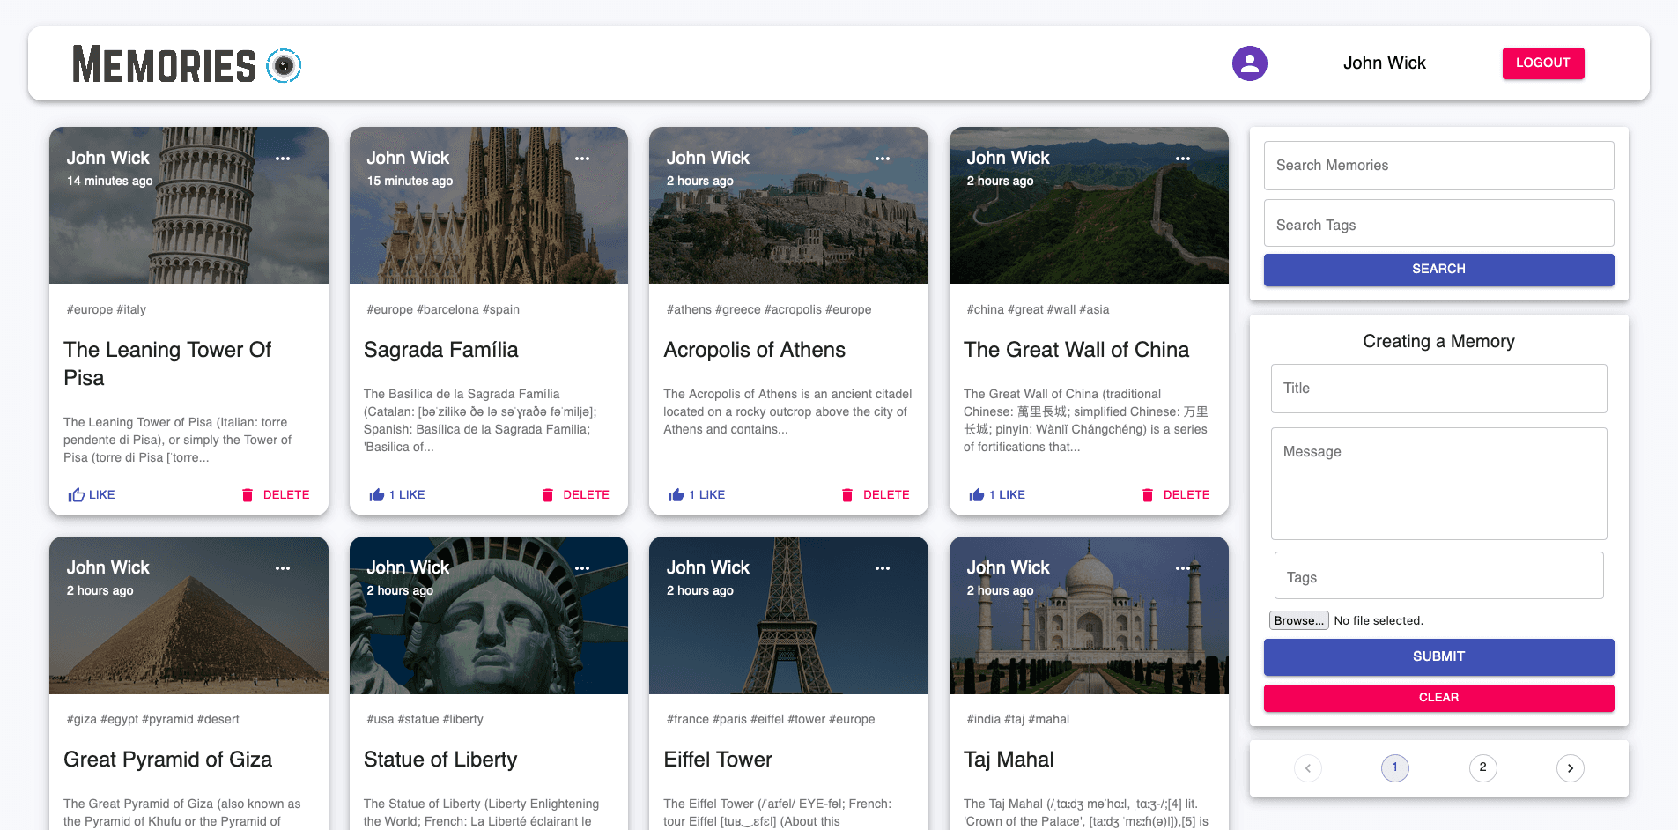Click the trash icon on the Sagrada Família card
The height and width of the screenshot is (830, 1678).
pos(547,494)
